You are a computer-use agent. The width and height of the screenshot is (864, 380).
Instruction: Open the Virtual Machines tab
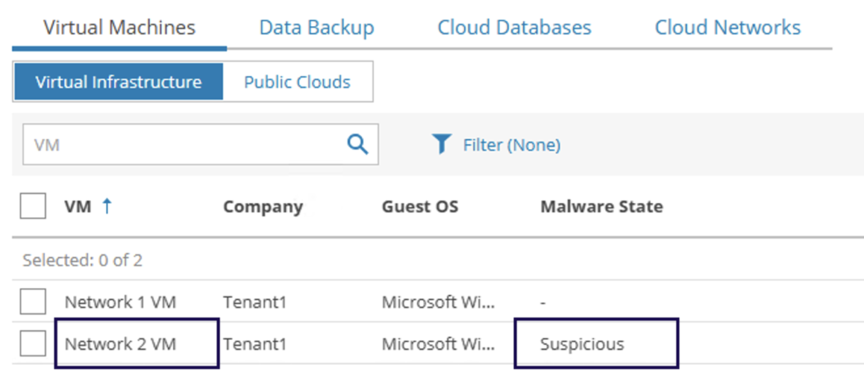(119, 27)
